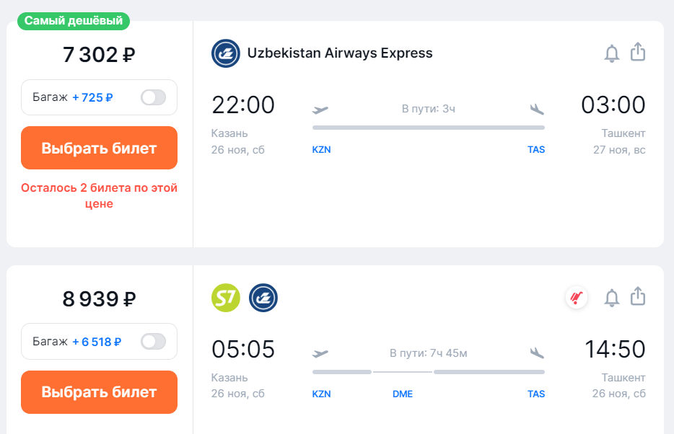Share the Uzbekistan Airways Express ticket
The width and height of the screenshot is (674, 434).
tap(638, 52)
